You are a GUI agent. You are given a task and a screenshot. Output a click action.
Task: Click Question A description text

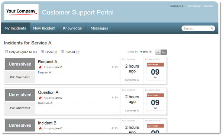coord(45,103)
